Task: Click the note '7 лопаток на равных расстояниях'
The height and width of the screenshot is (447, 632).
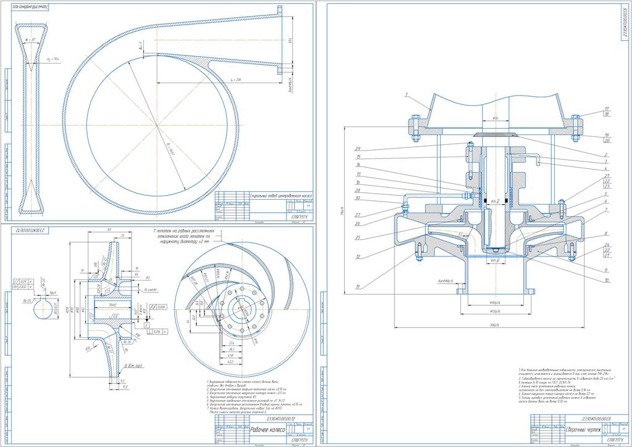Action: pyautogui.click(x=185, y=232)
